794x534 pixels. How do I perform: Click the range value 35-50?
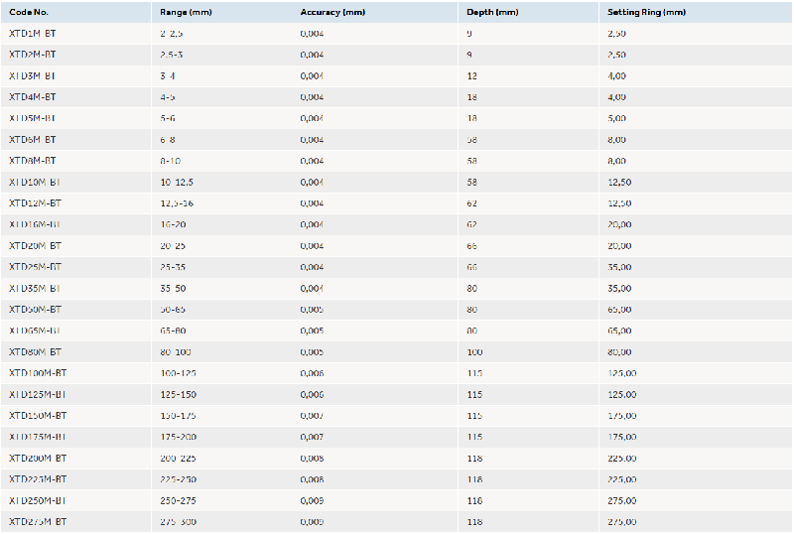coord(173,288)
